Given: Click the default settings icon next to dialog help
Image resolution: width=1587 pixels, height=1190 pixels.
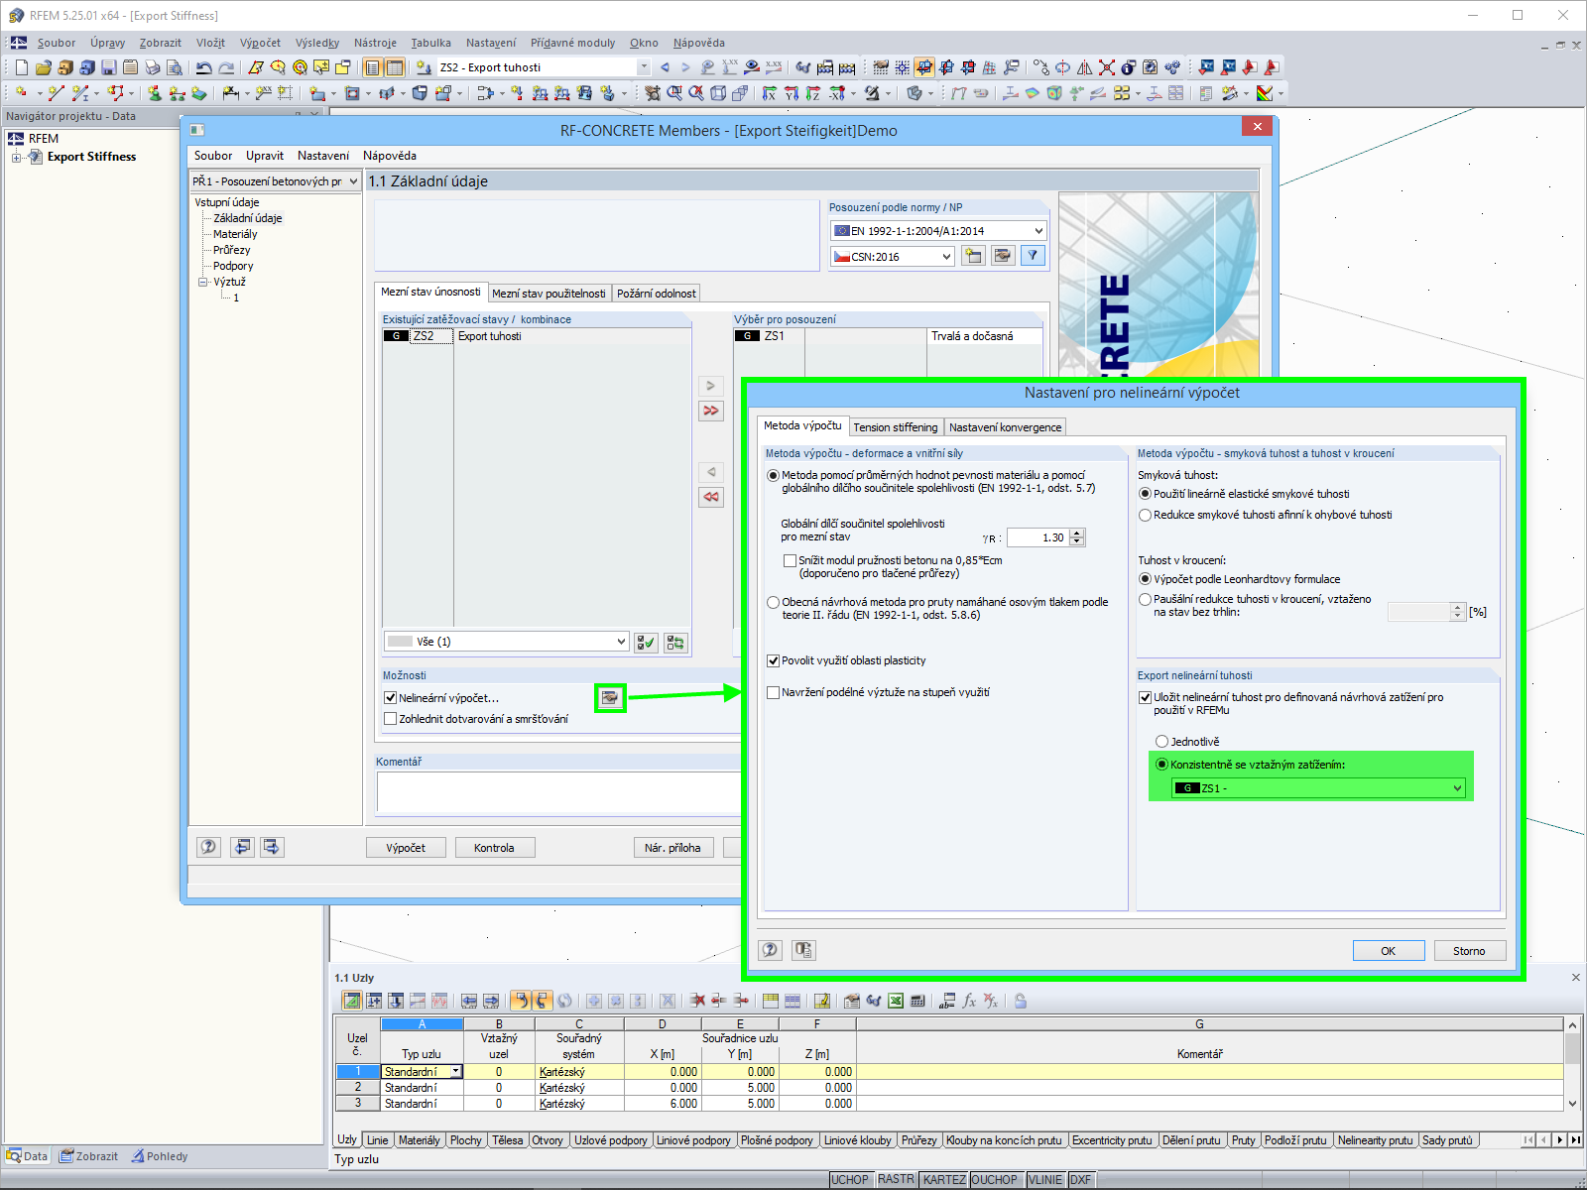Looking at the screenshot, I should tap(803, 950).
